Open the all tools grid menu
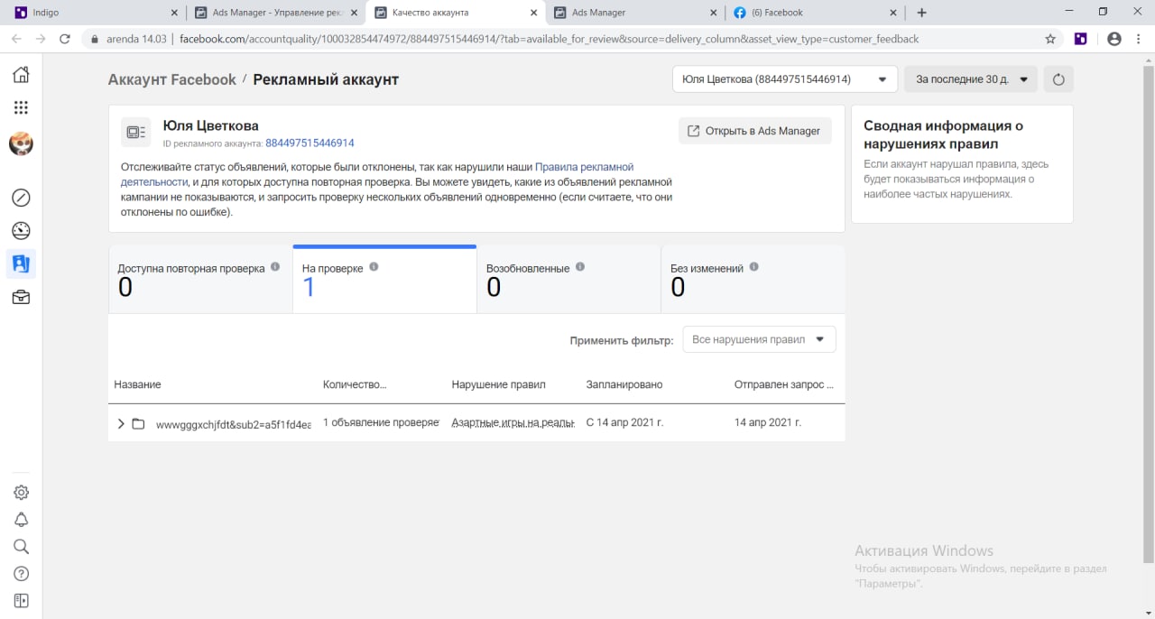Screen dimensions: 1155x619 point(21,107)
